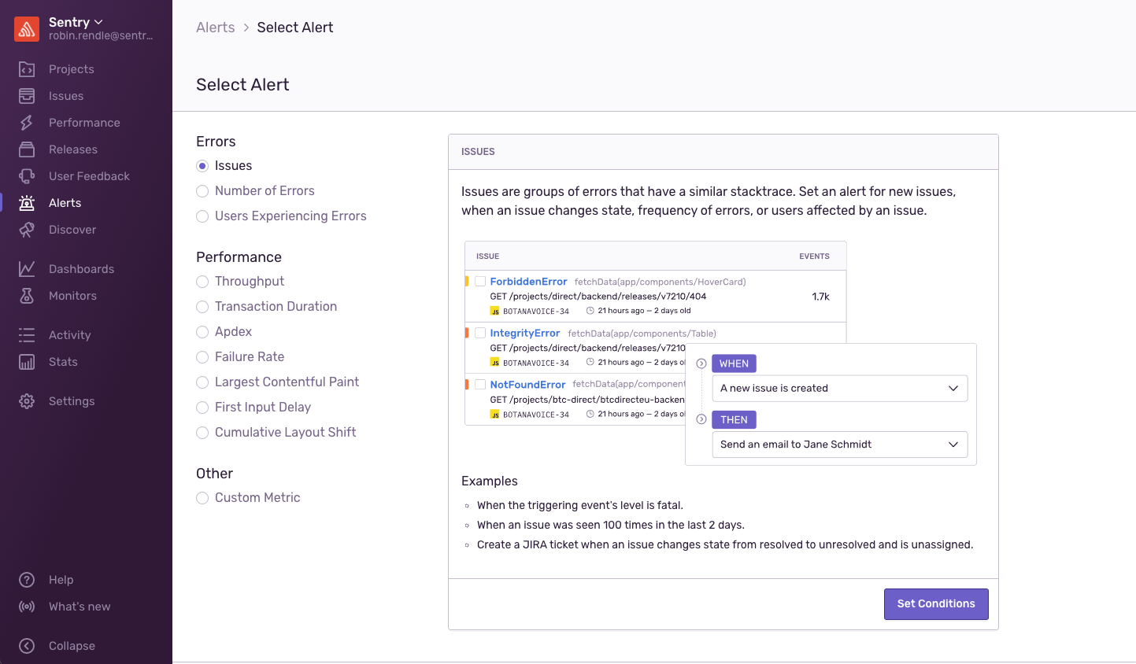Screen dimensions: 1136x664
Task: Select Cumulative Layout Shift radio
Action: pos(202,433)
